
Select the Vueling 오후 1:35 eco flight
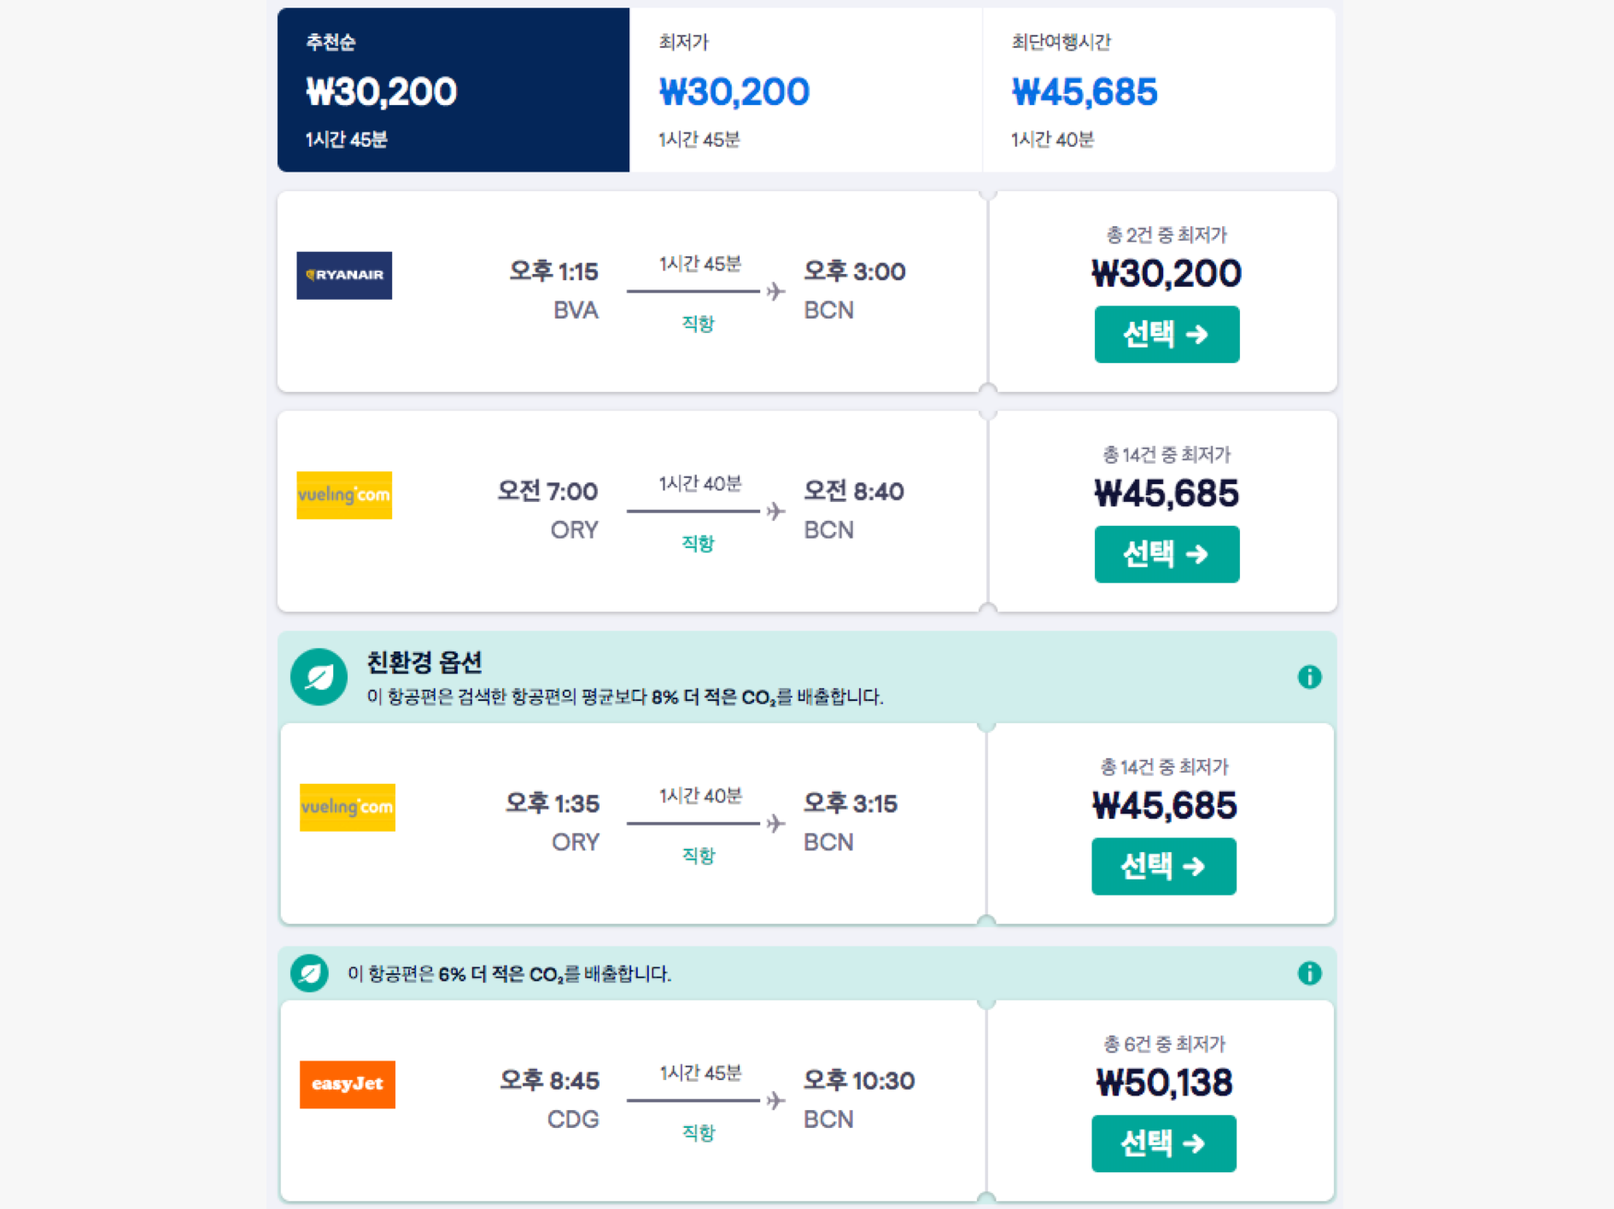1163,866
